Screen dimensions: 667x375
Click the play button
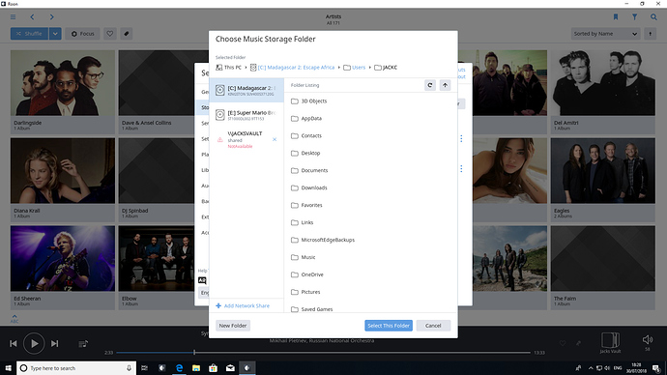[34, 343]
